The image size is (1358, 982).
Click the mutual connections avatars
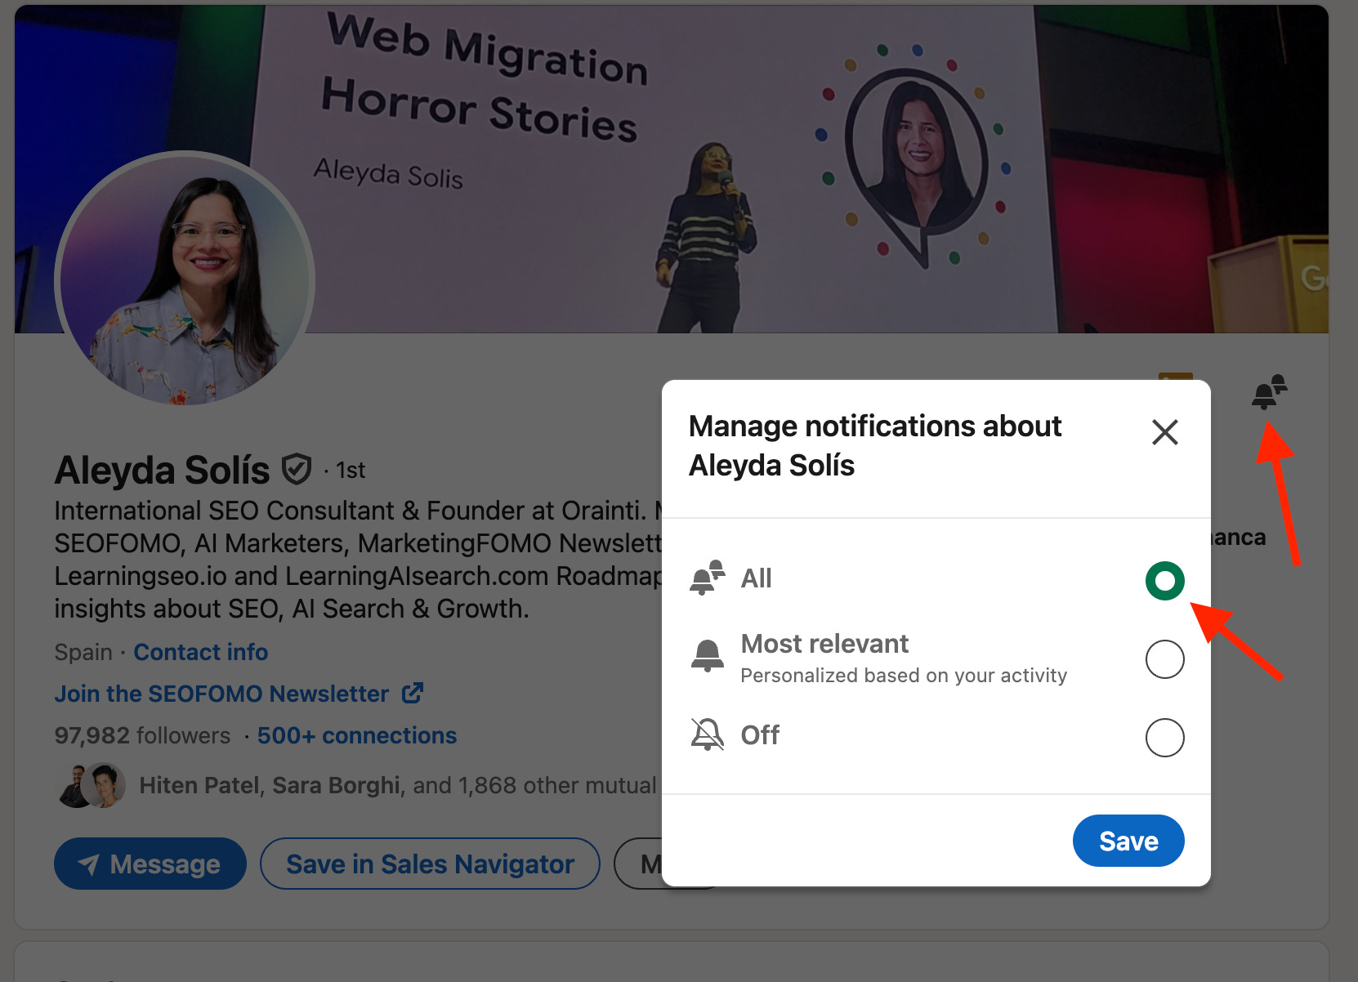tap(92, 785)
